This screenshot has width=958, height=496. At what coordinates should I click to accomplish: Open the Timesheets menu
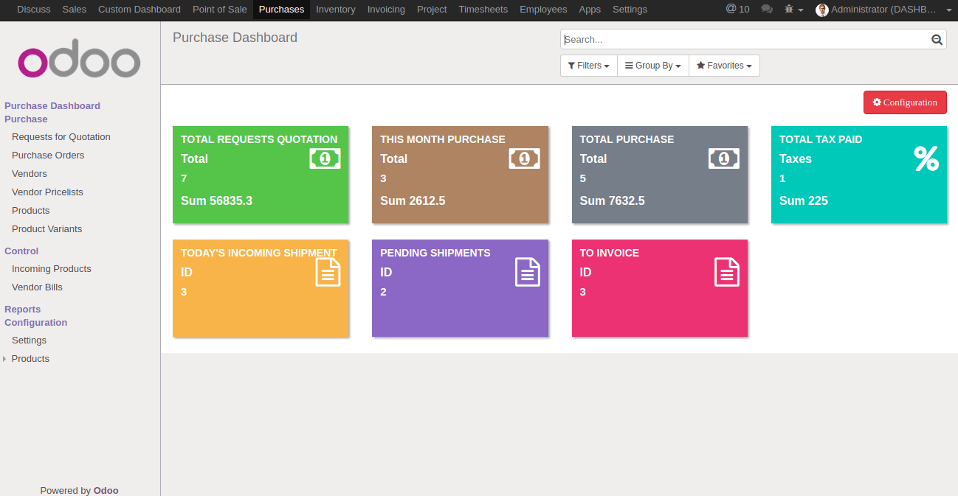click(483, 10)
